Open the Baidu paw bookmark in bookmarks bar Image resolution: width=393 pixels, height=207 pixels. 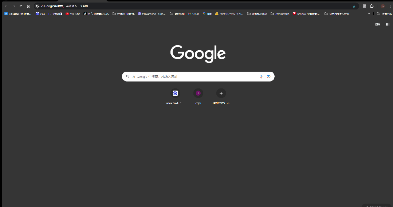pos(40,14)
